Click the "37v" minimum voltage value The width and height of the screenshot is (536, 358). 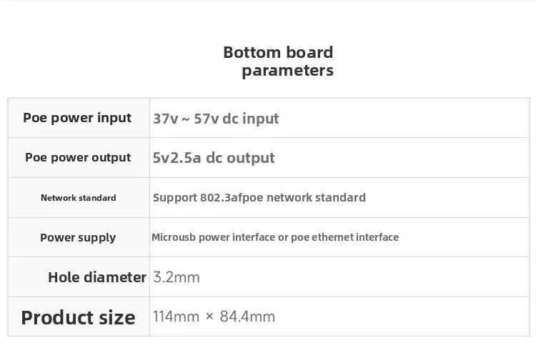pyautogui.click(x=165, y=119)
